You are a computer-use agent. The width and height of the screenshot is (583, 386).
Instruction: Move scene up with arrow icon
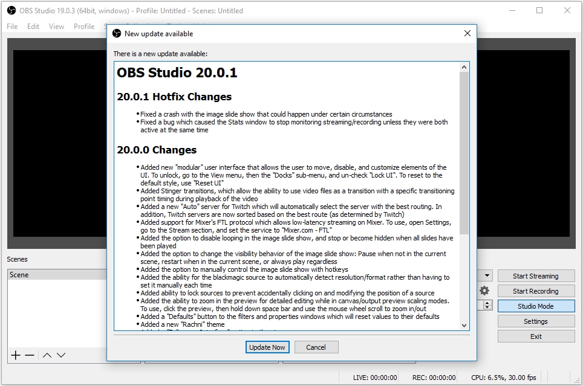click(47, 355)
